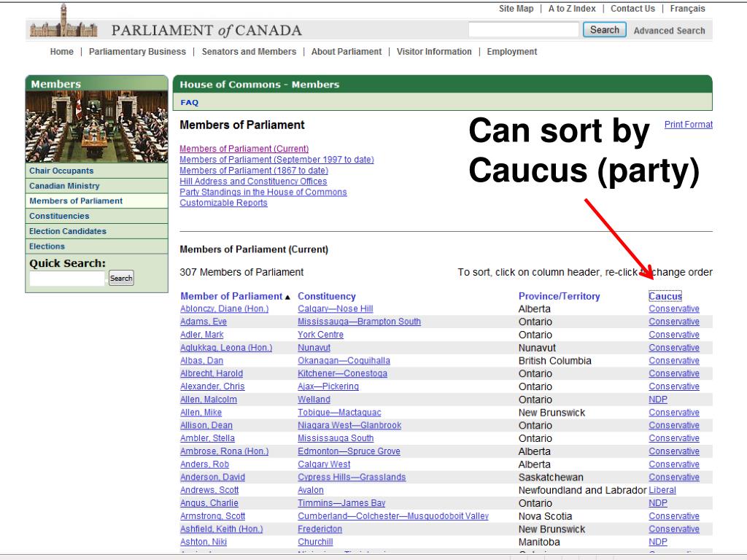Click NDP caucus in Allen, Malcolm row
This screenshot has height=560, width=747.
(658, 400)
